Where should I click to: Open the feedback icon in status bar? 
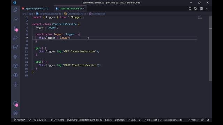(x=202, y=120)
